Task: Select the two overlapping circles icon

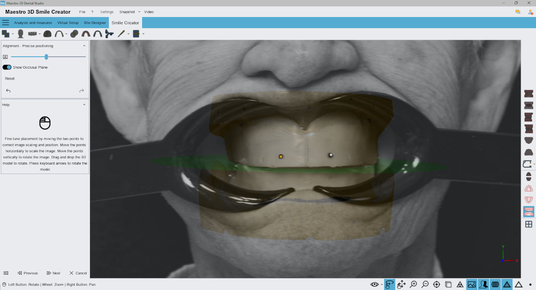Action: pyautogui.click(x=74, y=34)
